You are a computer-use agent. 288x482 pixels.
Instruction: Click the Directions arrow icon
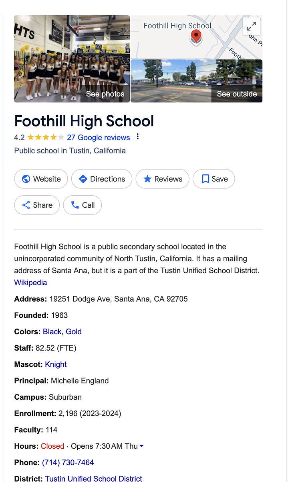83,179
